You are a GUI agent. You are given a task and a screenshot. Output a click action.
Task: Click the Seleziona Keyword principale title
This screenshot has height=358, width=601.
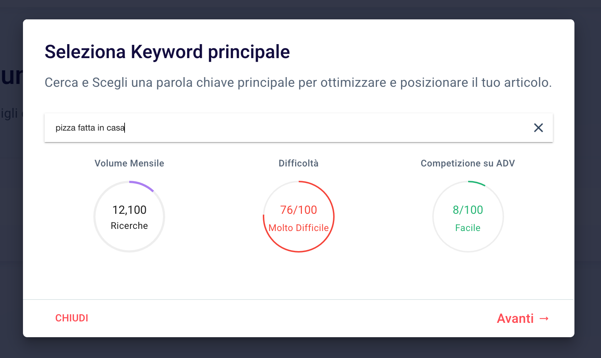pos(167,52)
